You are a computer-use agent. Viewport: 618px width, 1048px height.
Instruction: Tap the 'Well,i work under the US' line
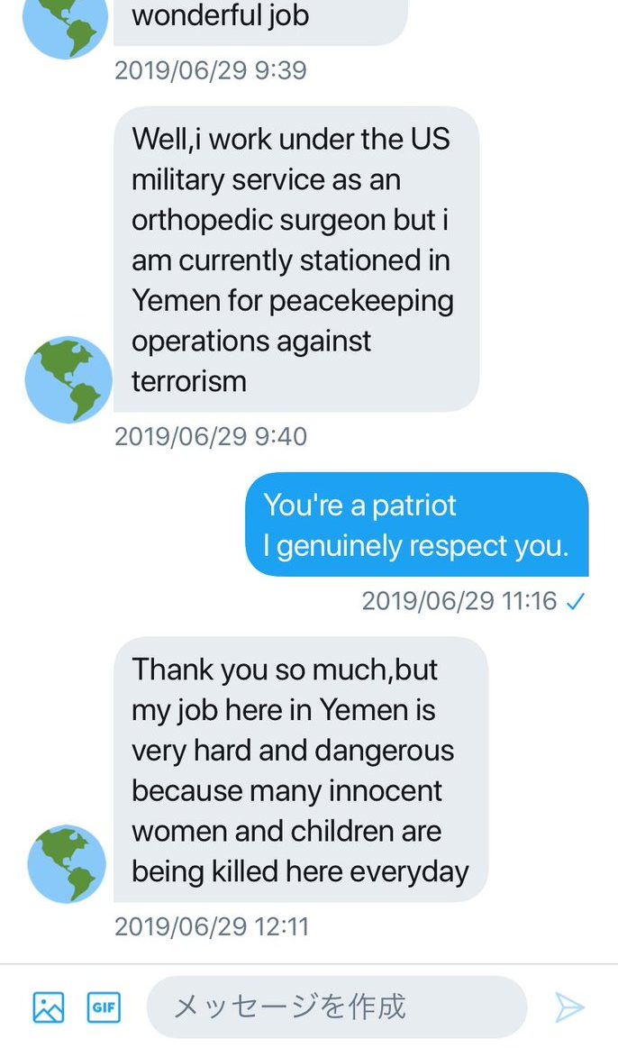click(290, 139)
